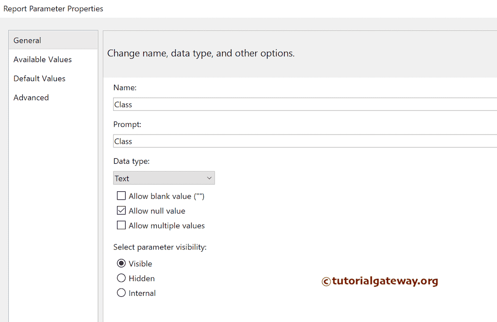Click the tutorialgateway.org watermark link
The width and height of the screenshot is (497, 322).
point(380,281)
